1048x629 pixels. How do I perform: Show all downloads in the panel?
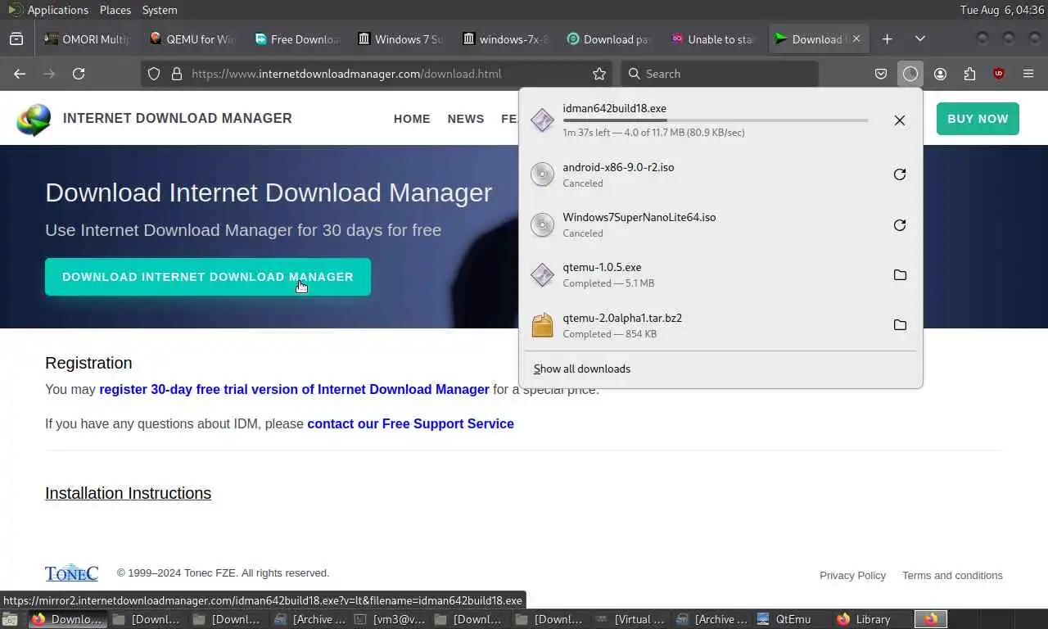point(582,369)
